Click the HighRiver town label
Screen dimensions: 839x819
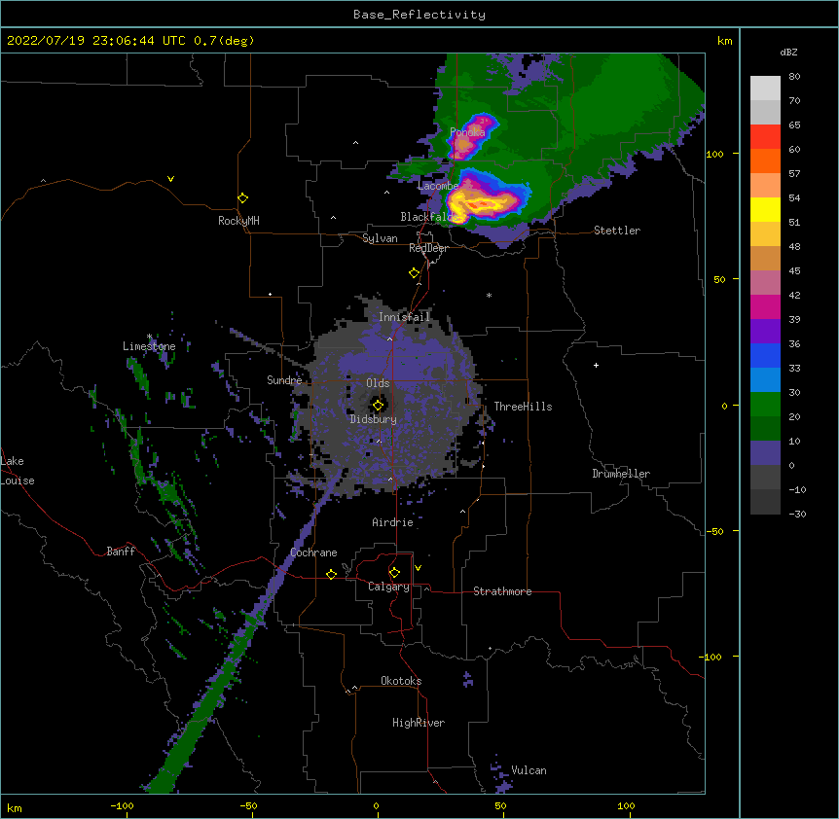419,723
